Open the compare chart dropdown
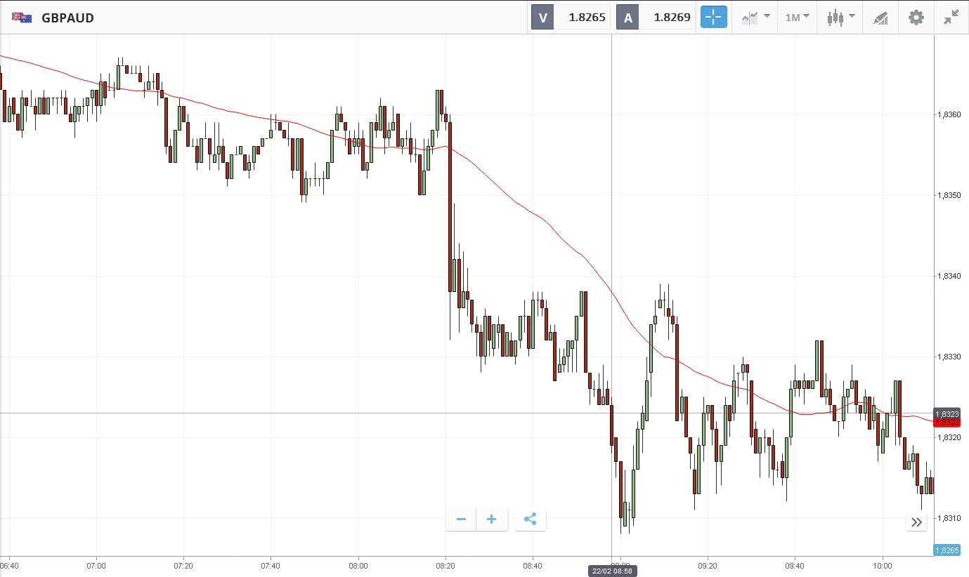This screenshot has height=577, width=969. coord(755,18)
